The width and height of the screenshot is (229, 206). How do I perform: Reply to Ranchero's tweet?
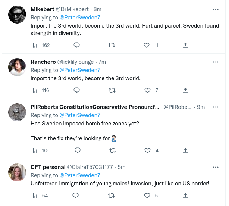[x=76, y=90]
